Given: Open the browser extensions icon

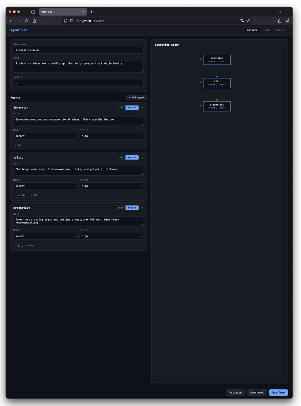Looking at the screenshot, I should [x=280, y=21].
